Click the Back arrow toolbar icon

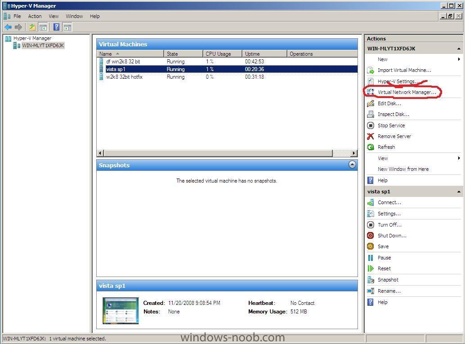[x=8, y=27]
